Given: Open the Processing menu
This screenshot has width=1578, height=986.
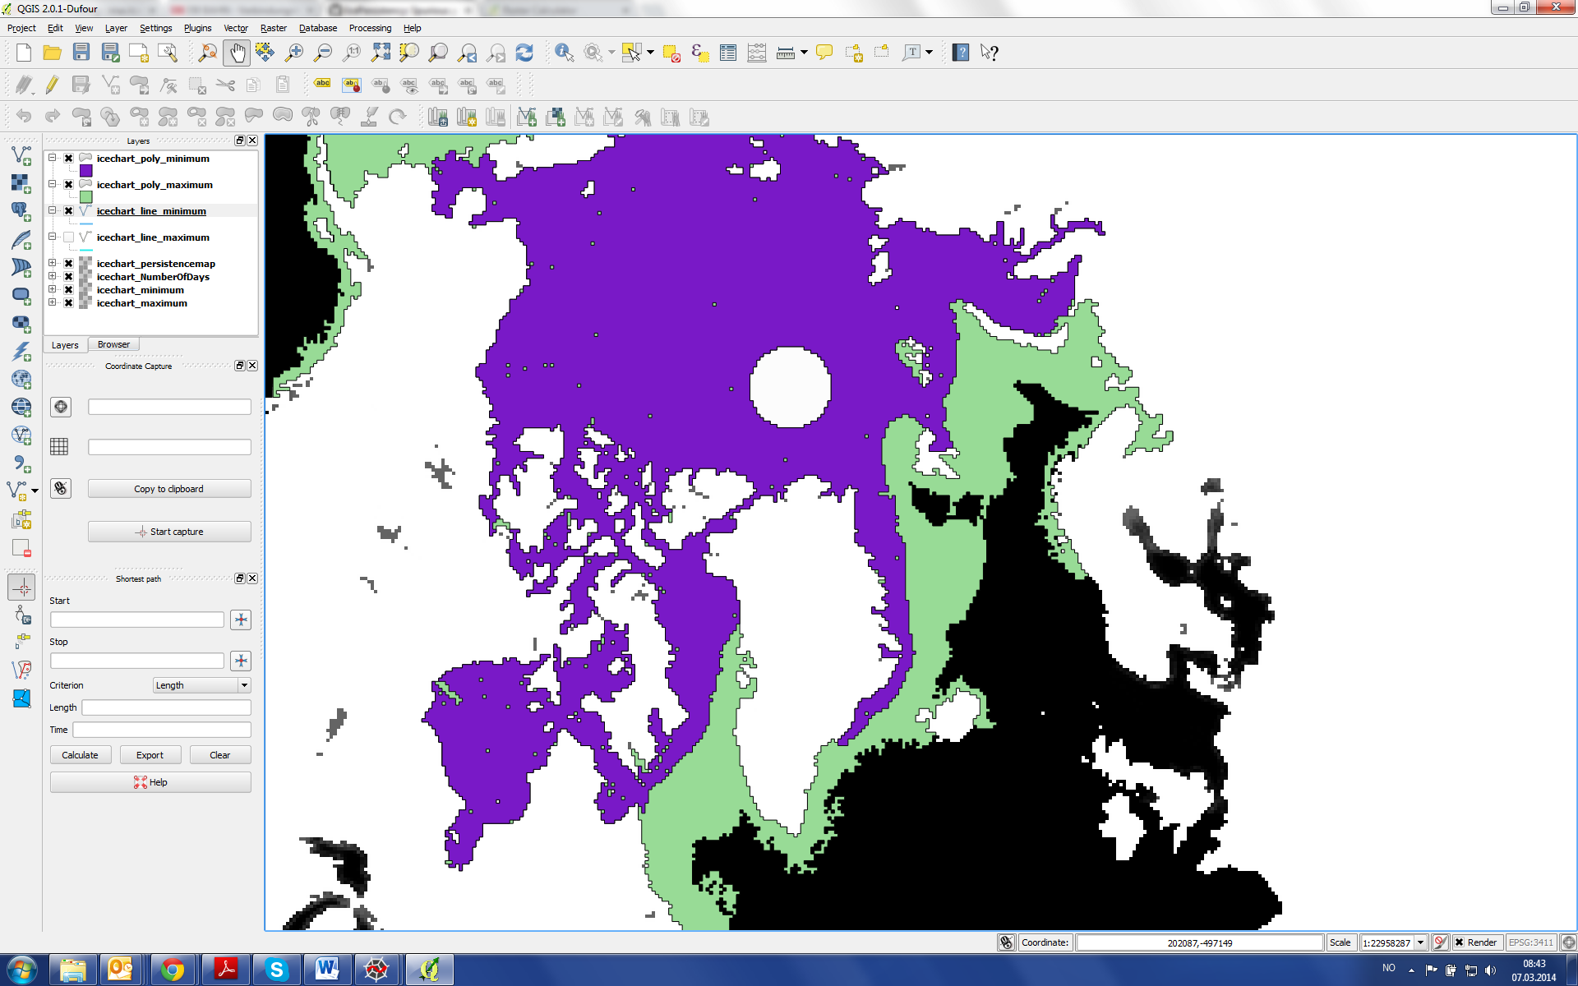Looking at the screenshot, I should tap(370, 28).
